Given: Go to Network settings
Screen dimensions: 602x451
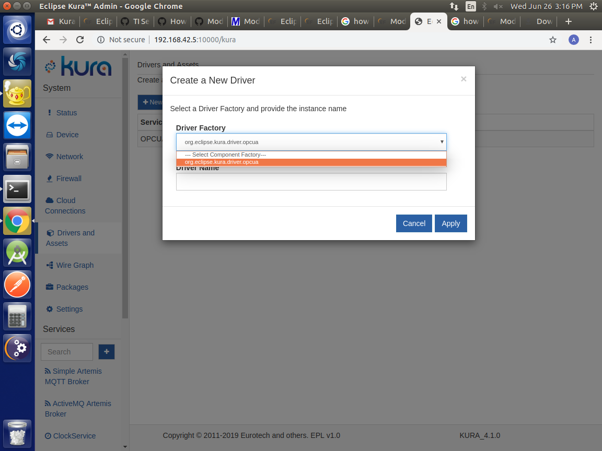Looking at the screenshot, I should [64, 157].
